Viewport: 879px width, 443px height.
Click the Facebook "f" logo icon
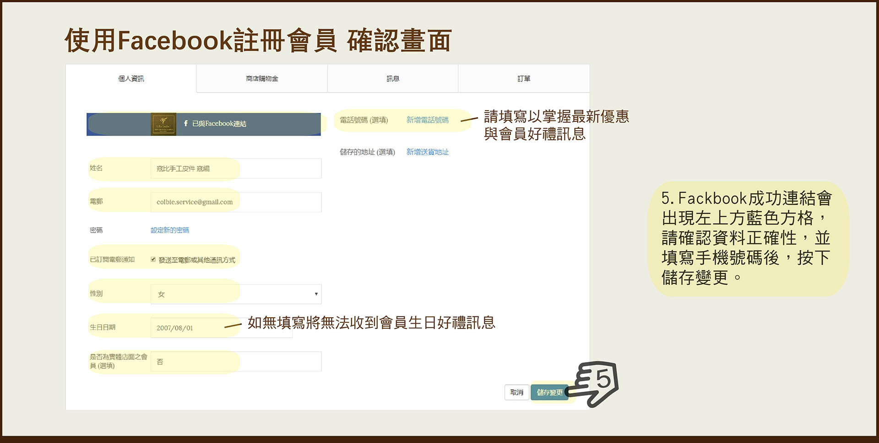tap(186, 123)
